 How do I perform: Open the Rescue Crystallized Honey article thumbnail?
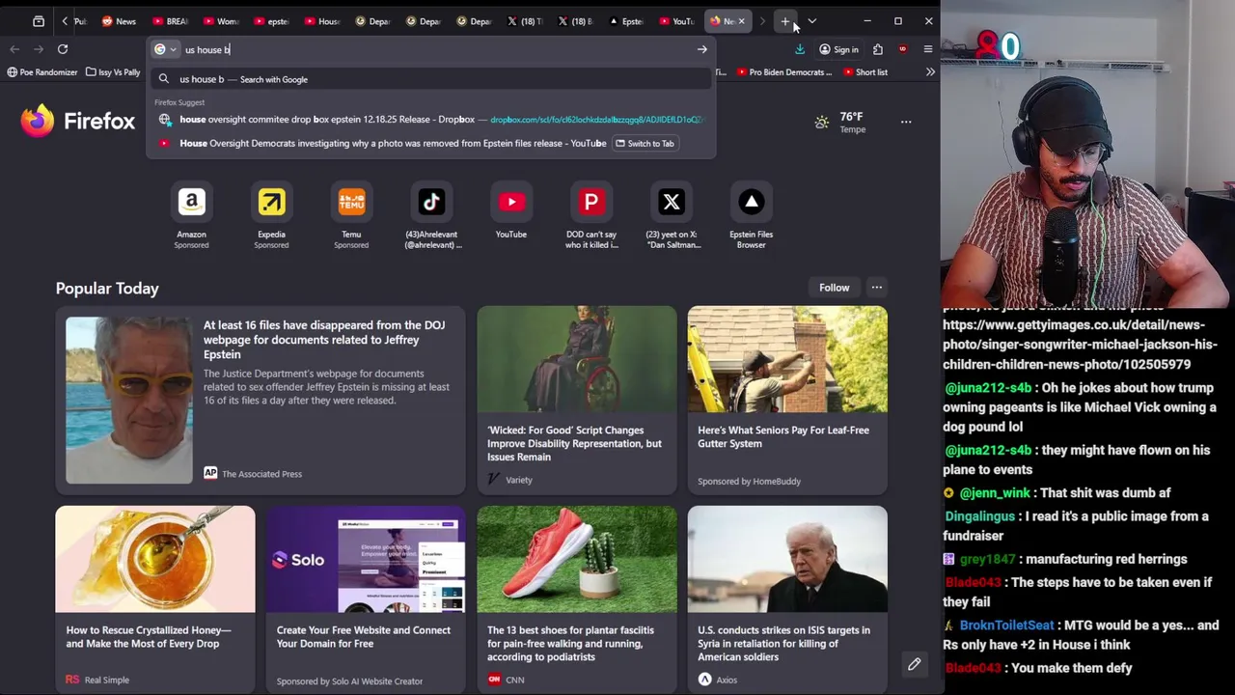tap(155, 559)
